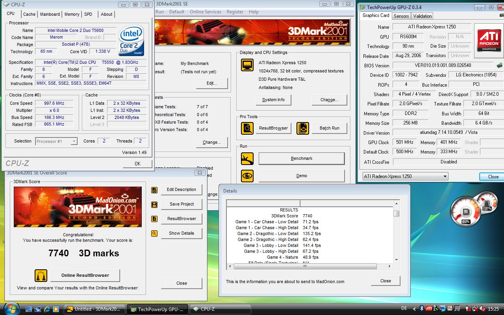This screenshot has width=504, height=315.
Task: Click the monitor icon in Display and CPU Settings
Action: [x=247, y=65]
